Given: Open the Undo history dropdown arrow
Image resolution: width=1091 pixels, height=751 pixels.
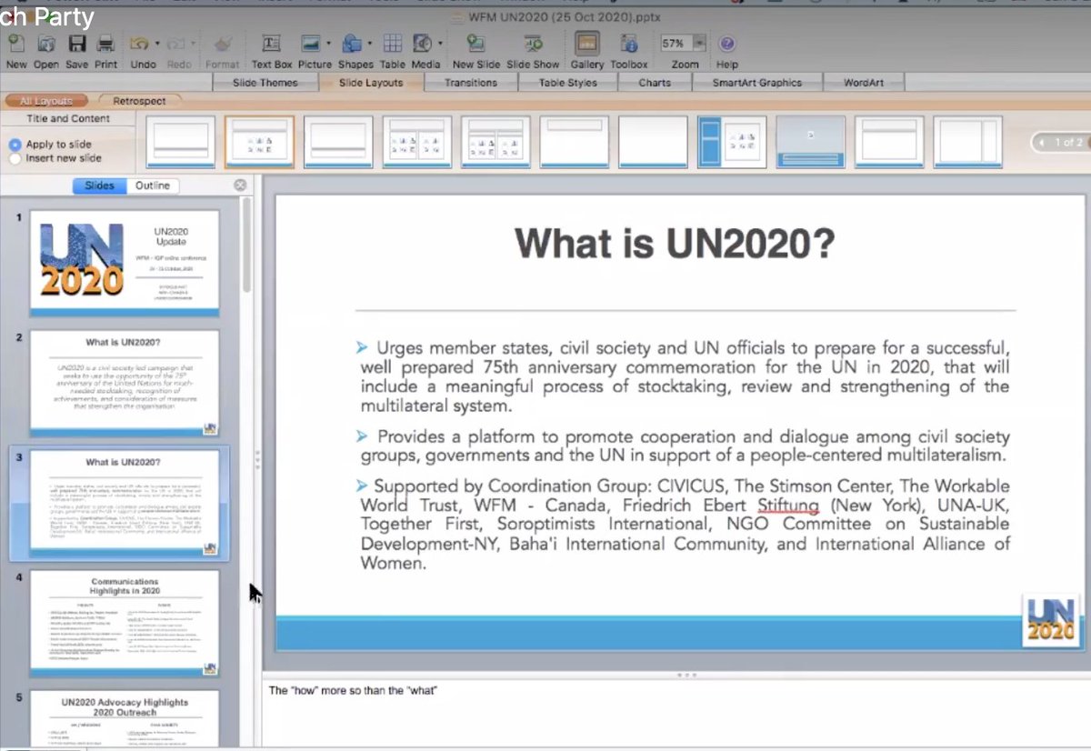Looking at the screenshot, I should [x=157, y=44].
